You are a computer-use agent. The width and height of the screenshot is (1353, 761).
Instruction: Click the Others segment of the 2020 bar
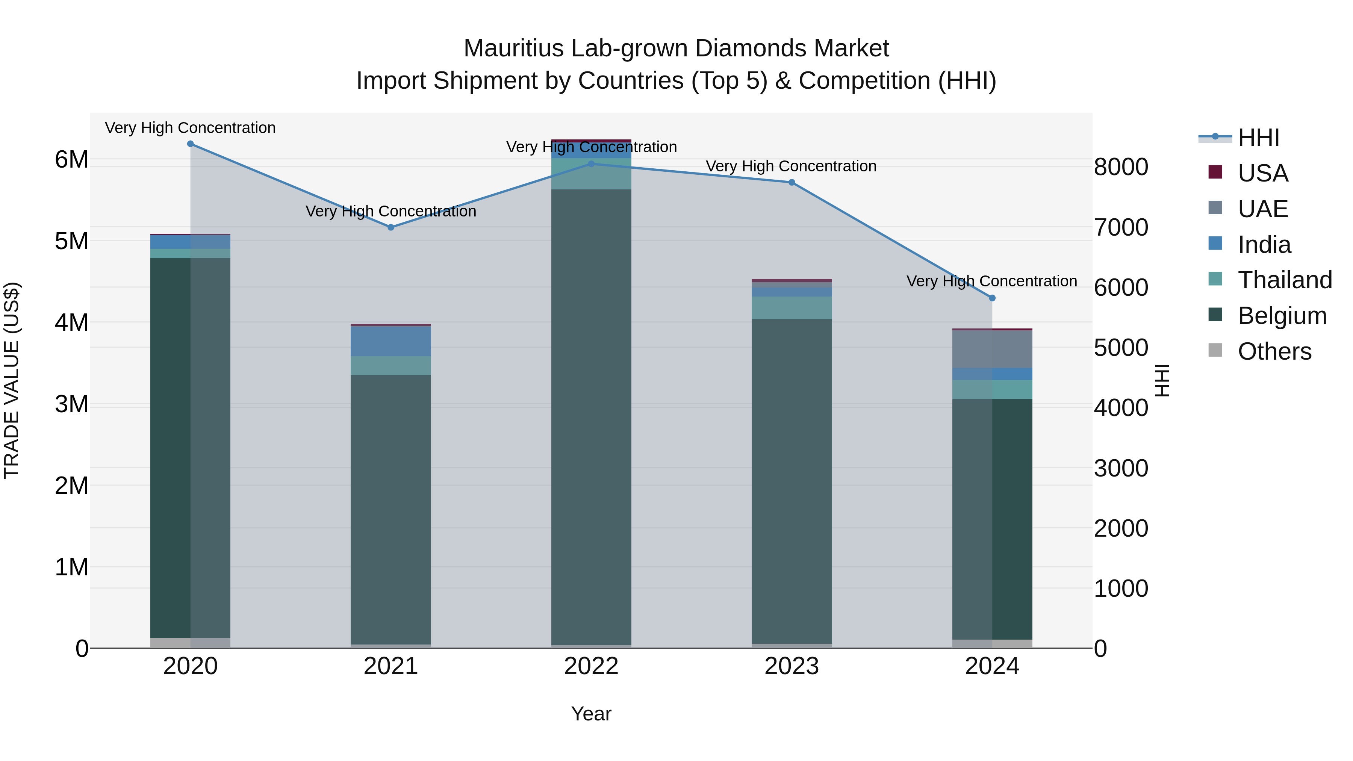[x=190, y=643]
